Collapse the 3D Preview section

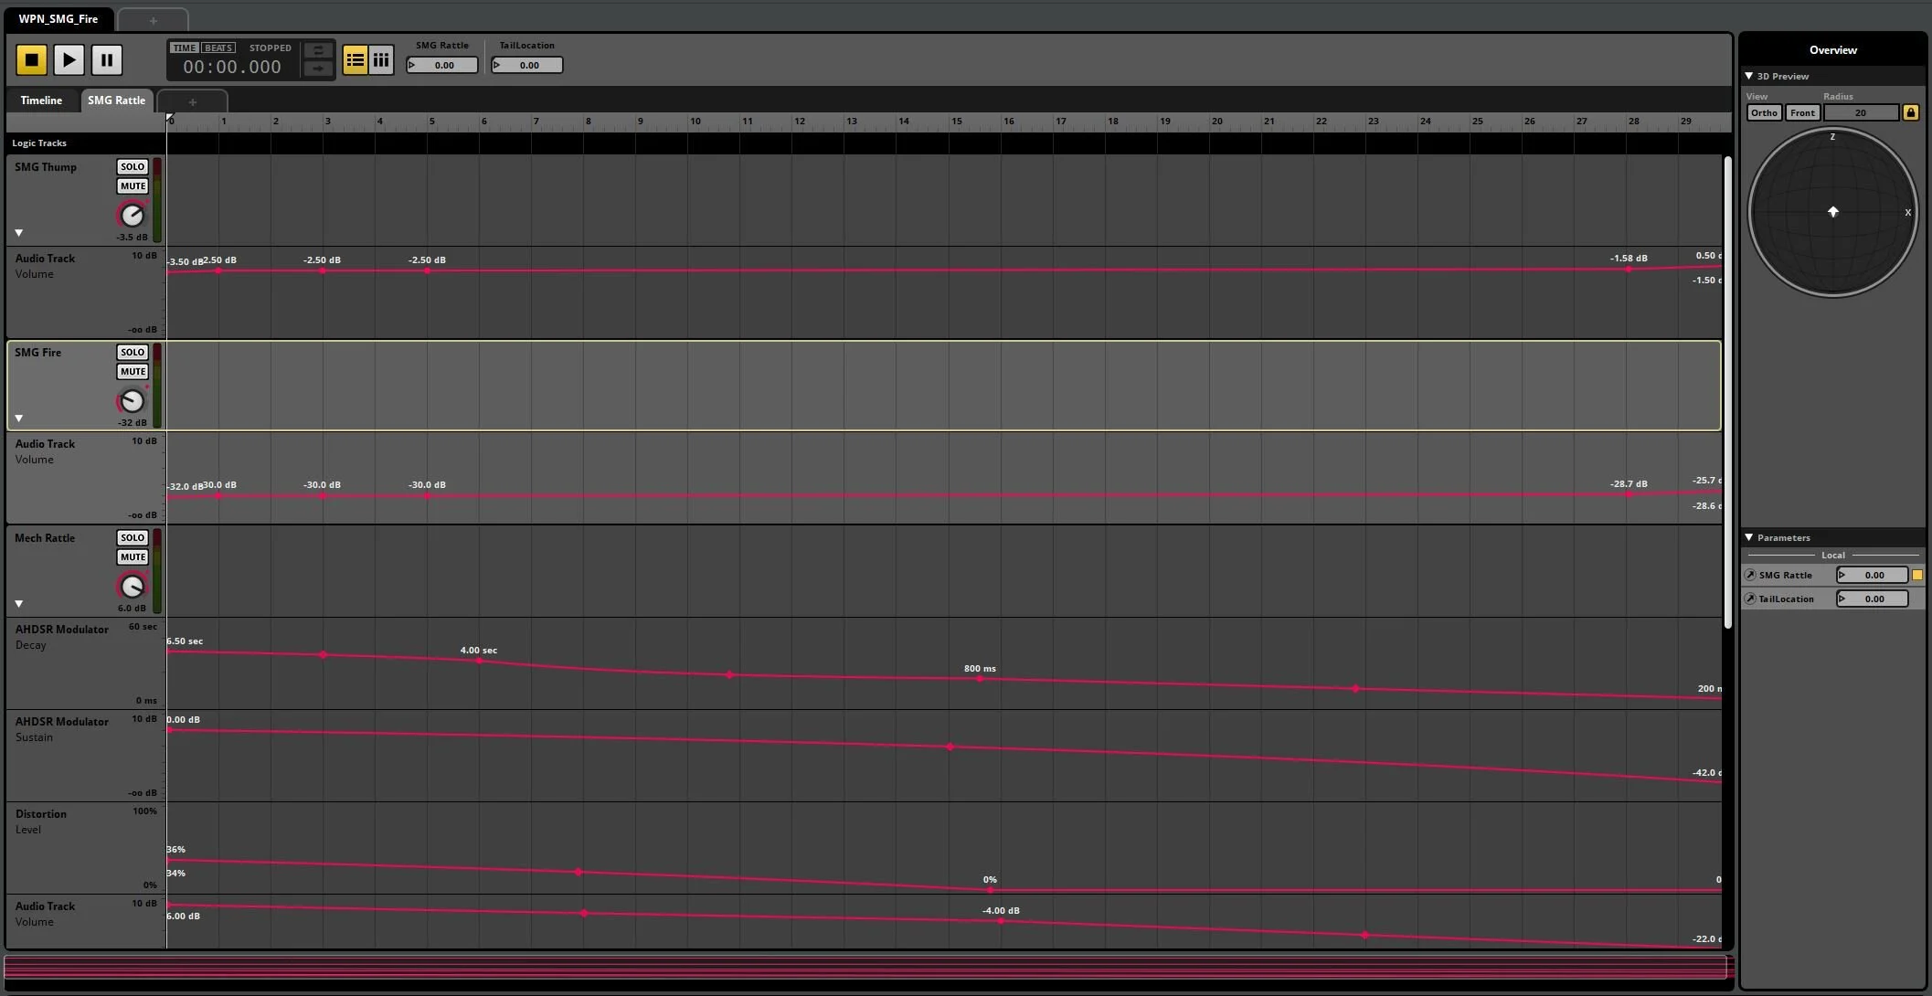coord(1748,76)
